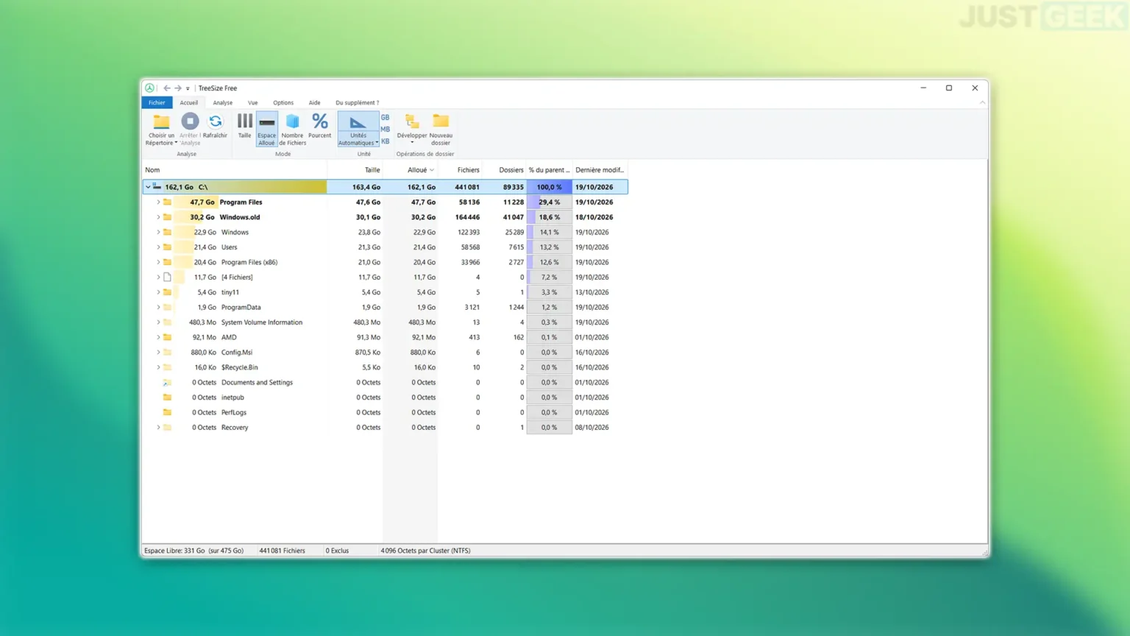The height and width of the screenshot is (636, 1130).
Task: Open the quick access toolbar dropdown arrow
Action: click(188, 88)
